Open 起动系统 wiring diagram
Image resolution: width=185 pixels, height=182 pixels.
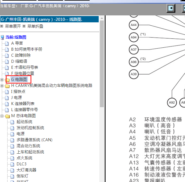pos(24,122)
